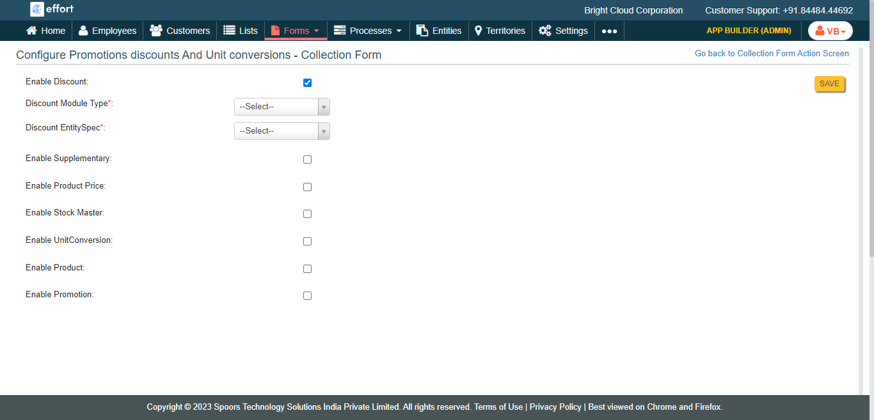874x420 pixels.
Task: Open the Forms menu
Action: (x=296, y=31)
